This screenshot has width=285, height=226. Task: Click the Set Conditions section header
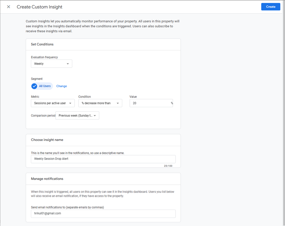click(42, 44)
